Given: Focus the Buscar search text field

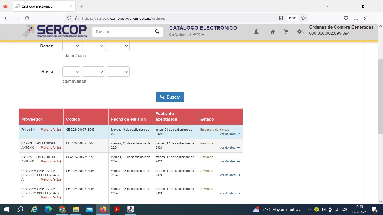Looking at the screenshot, I should [x=122, y=32].
